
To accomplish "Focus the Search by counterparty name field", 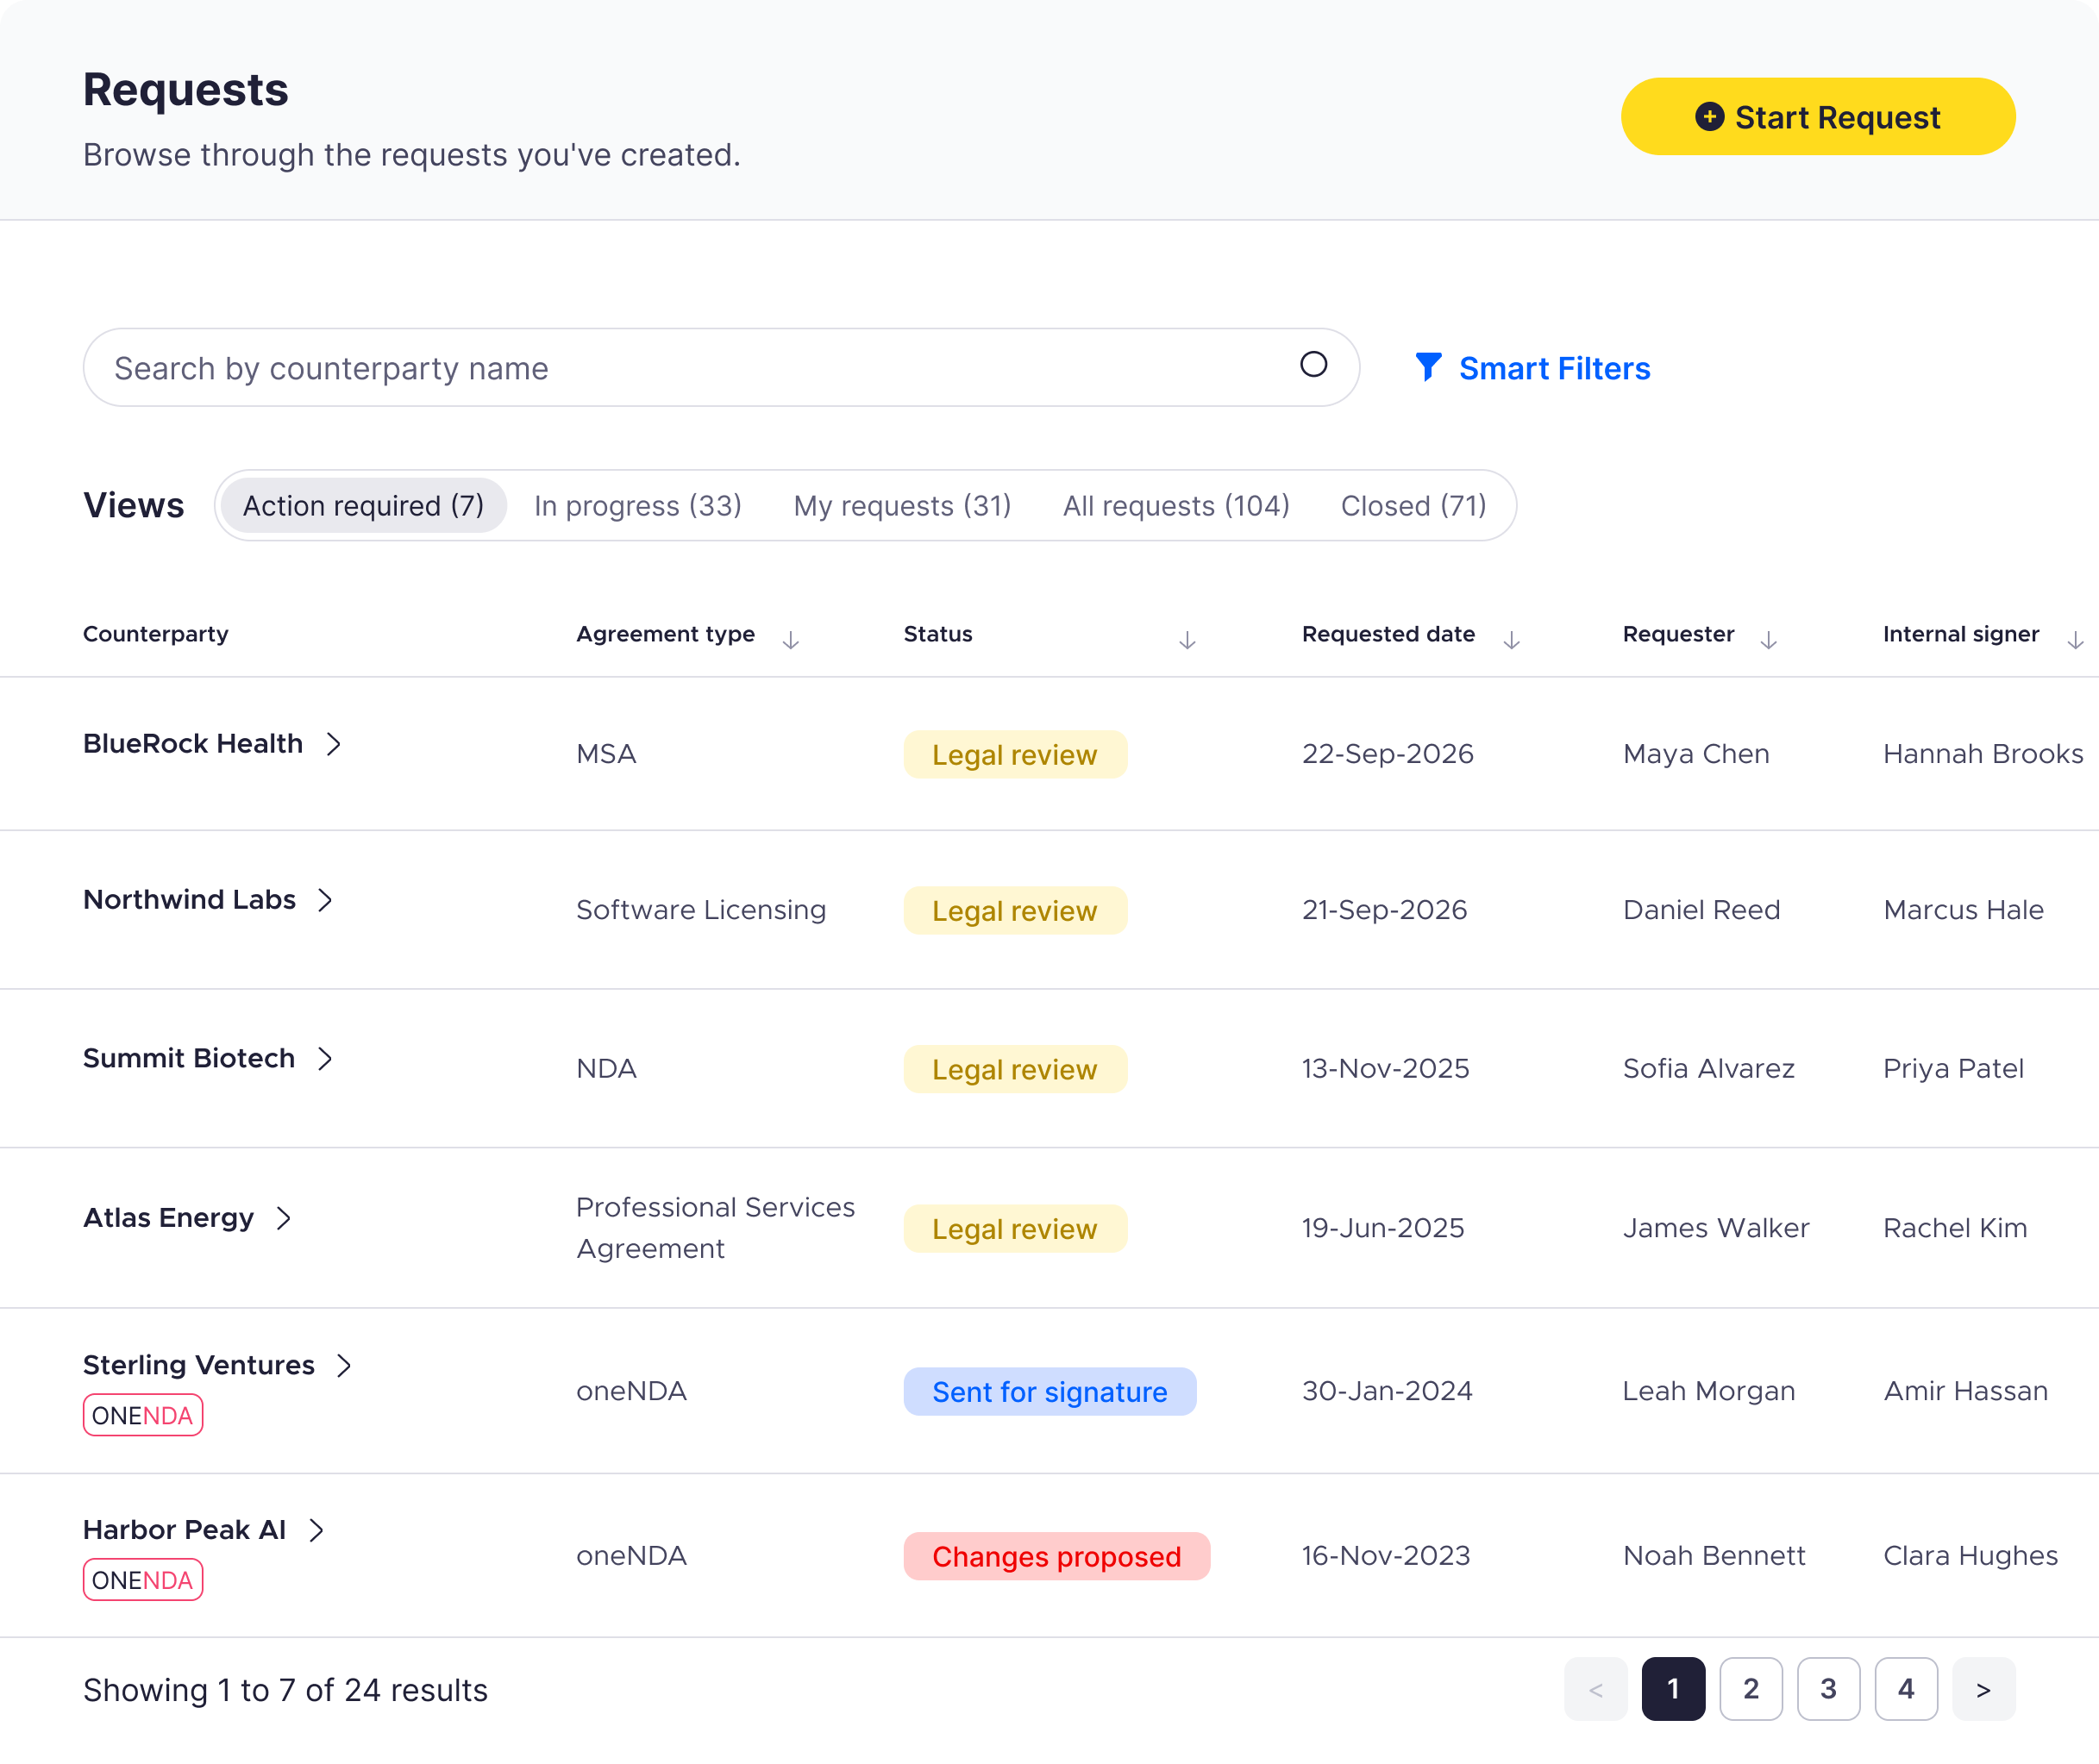I will [x=721, y=367].
